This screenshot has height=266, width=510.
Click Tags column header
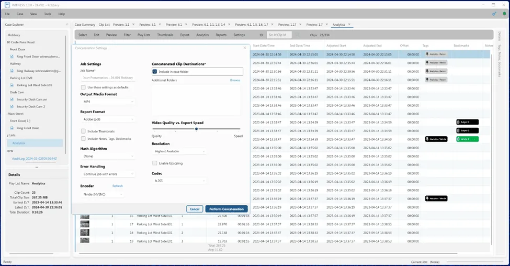coord(425,46)
